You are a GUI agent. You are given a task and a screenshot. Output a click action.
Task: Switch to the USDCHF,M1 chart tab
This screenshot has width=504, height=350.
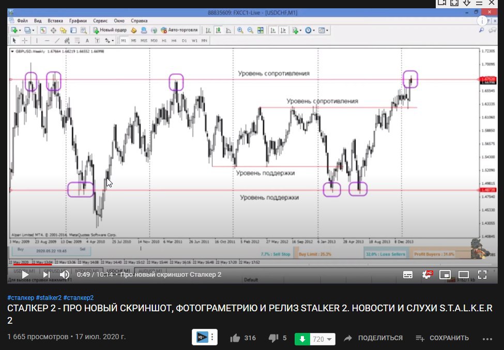pos(118,271)
